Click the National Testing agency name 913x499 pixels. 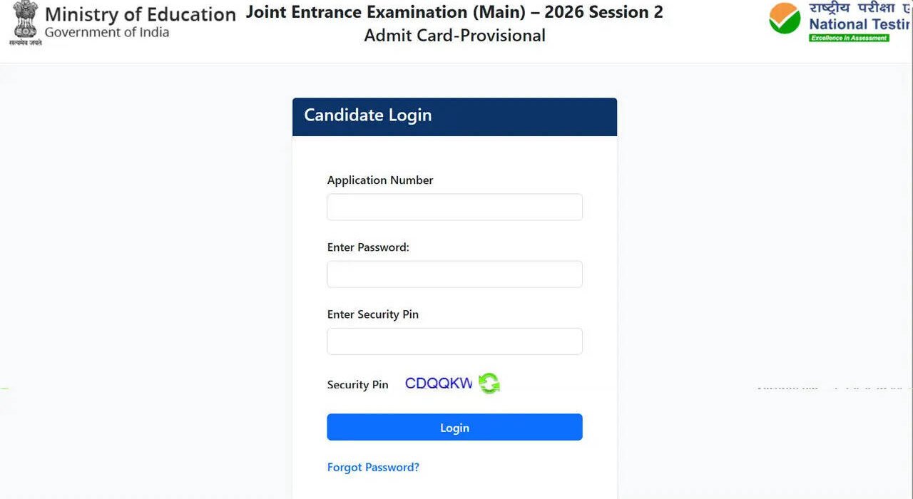tap(860, 24)
